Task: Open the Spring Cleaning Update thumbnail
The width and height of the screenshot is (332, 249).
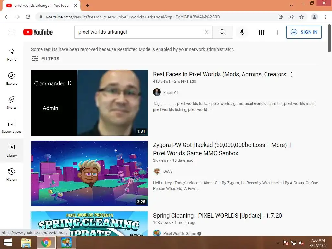Action: pos(89,224)
